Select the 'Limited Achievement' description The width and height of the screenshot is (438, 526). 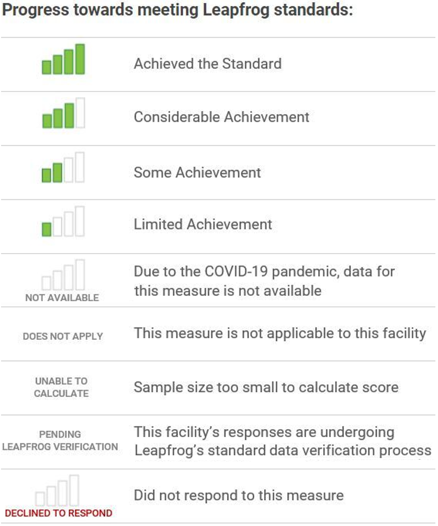pos(203,224)
